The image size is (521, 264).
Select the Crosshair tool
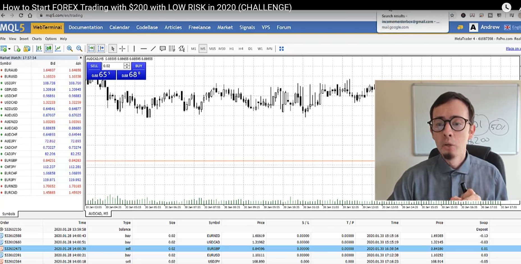(122, 49)
